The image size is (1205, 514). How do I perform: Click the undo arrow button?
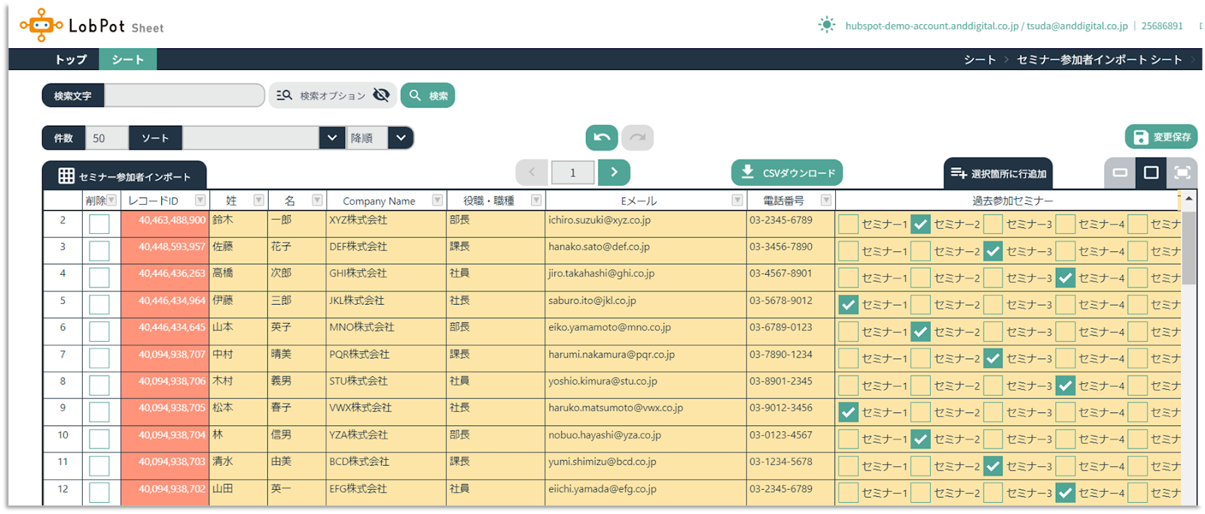click(x=602, y=138)
